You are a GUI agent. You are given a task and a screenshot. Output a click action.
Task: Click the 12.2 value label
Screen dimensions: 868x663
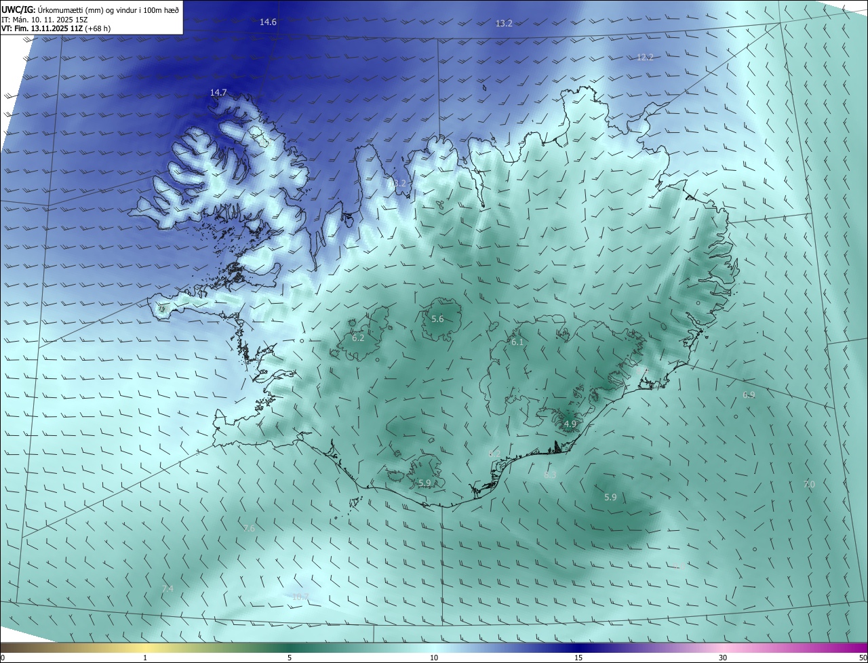(645, 58)
